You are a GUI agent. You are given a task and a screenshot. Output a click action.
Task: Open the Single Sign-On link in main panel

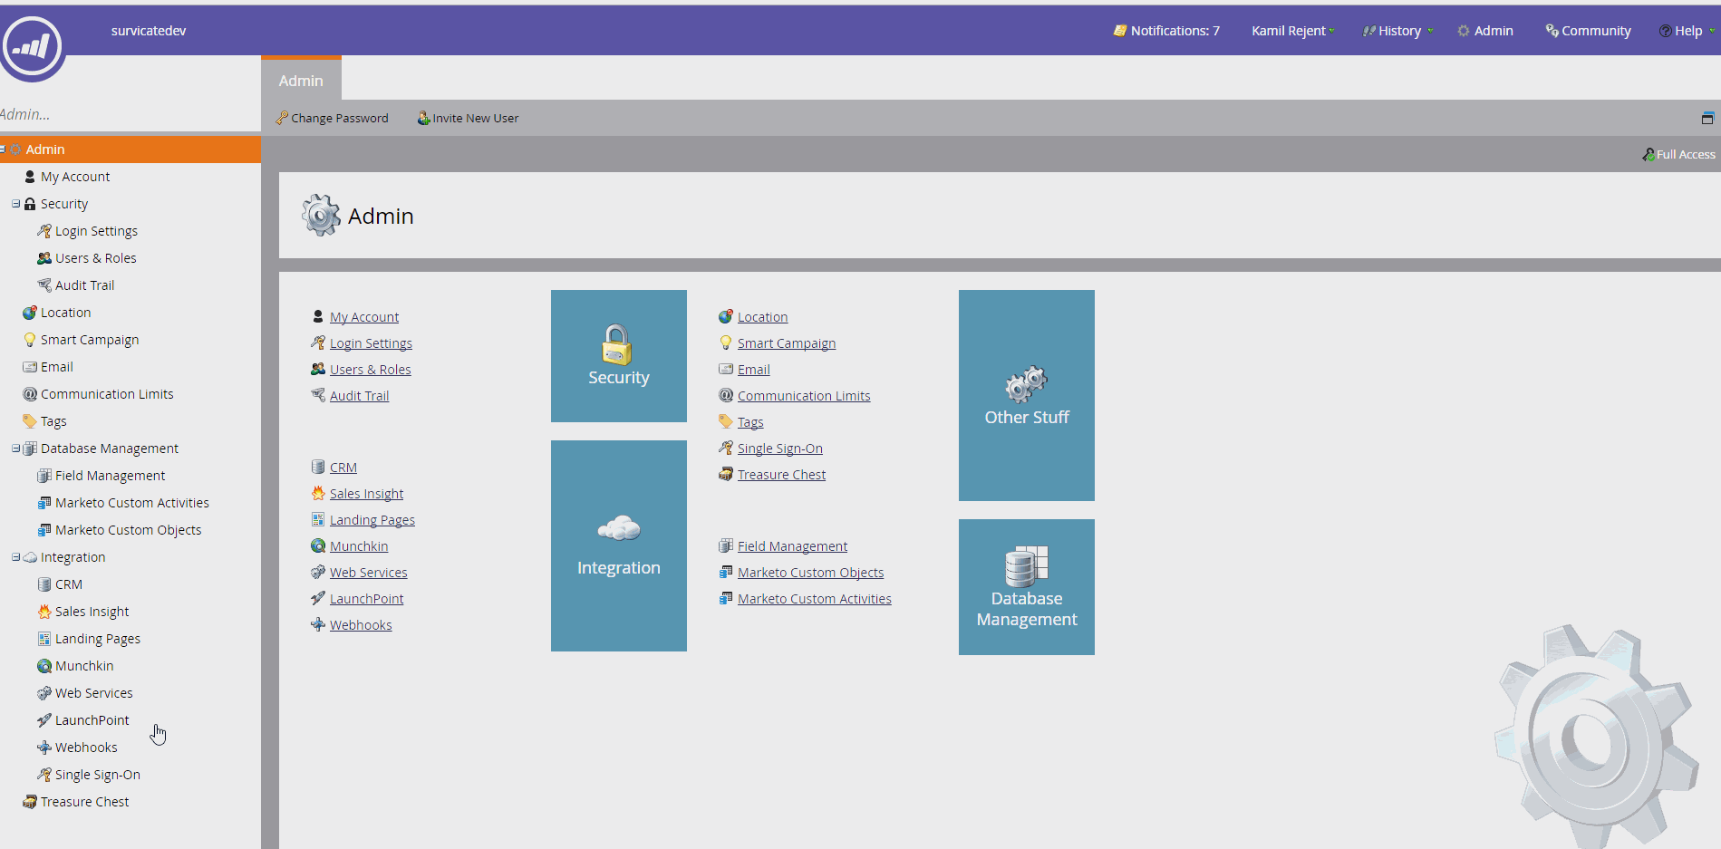point(780,449)
